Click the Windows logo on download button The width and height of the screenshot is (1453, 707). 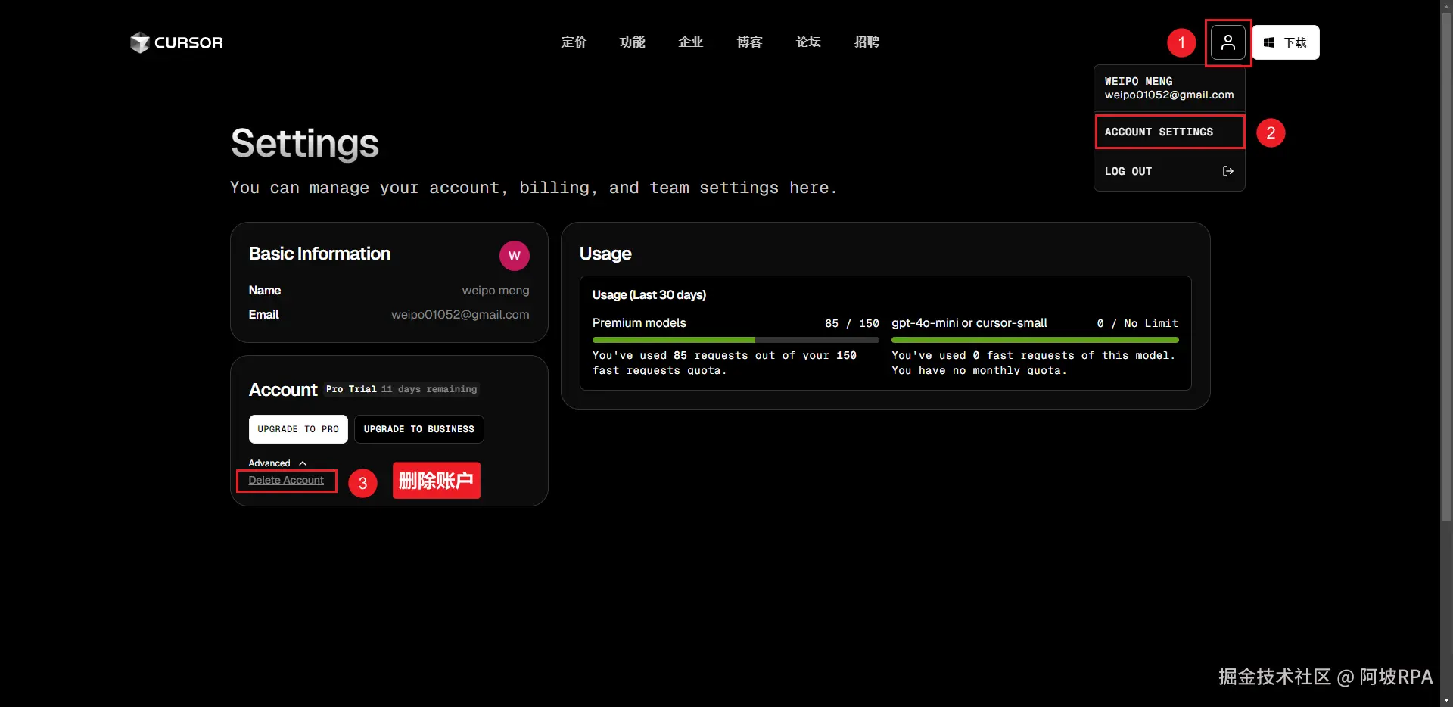pyautogui.click(x=1269, y=42)
